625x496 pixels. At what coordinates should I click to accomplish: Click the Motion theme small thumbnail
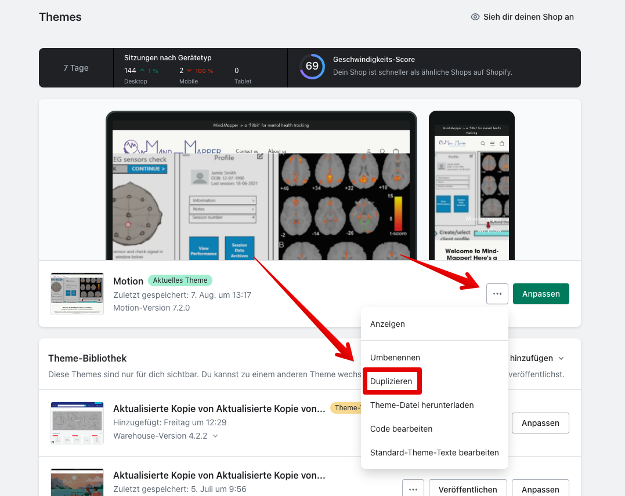point(77,294)
